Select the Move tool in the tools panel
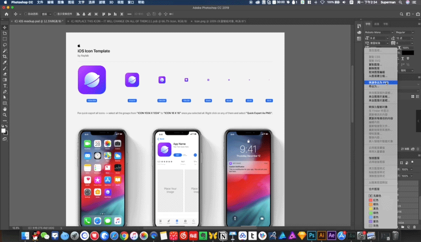 coord(5,27)
